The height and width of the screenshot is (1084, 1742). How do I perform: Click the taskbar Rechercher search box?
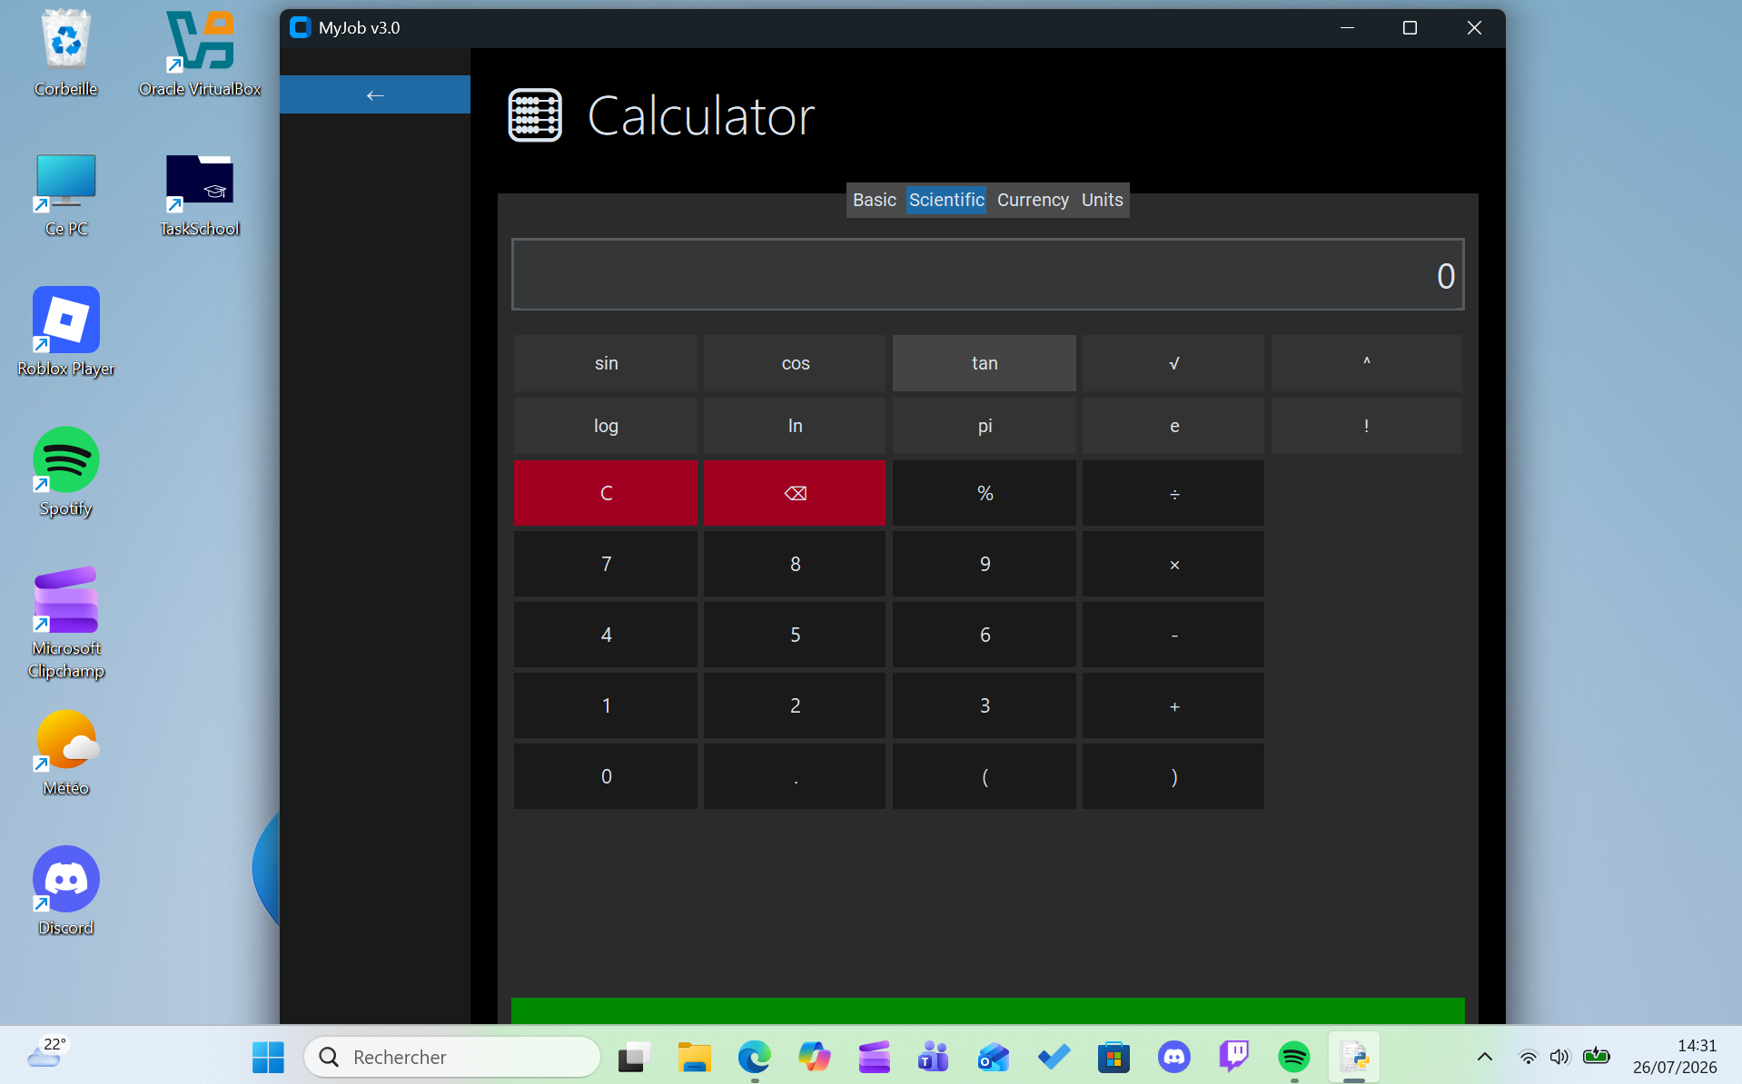[452, 1057]
